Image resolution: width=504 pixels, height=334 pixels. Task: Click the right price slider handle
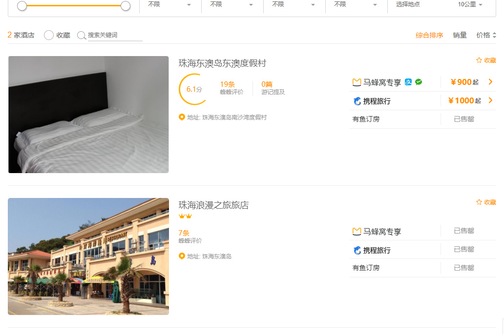pyautogui.click(x=126, y=6)
